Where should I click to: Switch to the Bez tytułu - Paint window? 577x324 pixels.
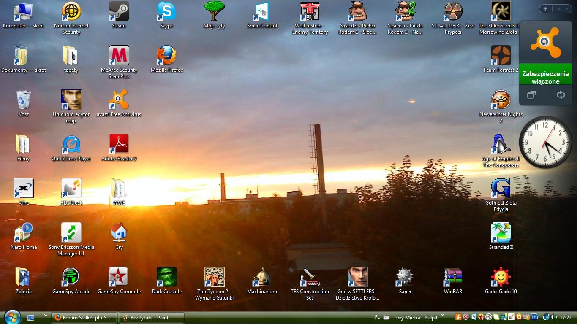tap(151, 318)
